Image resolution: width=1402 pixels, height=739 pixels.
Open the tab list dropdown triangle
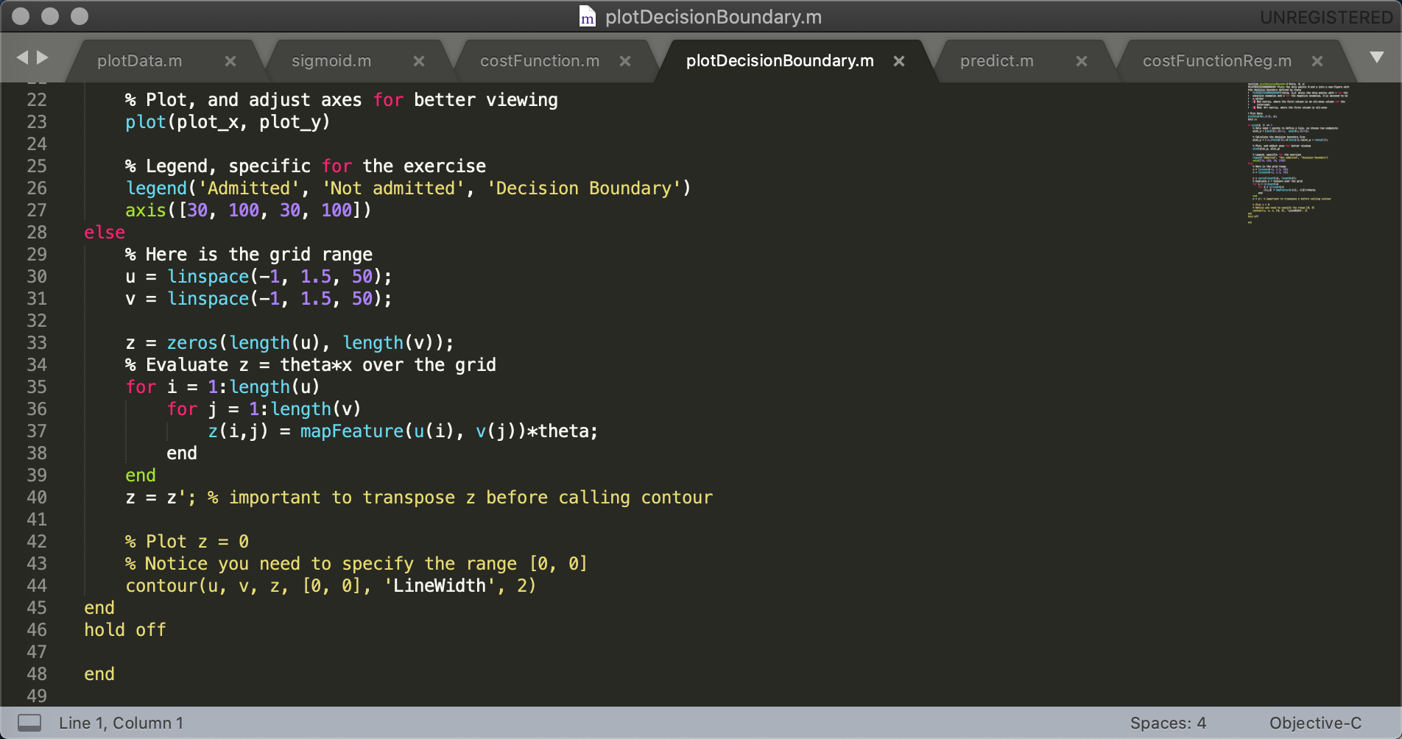pyautogui.click(x=1376, y=57)
